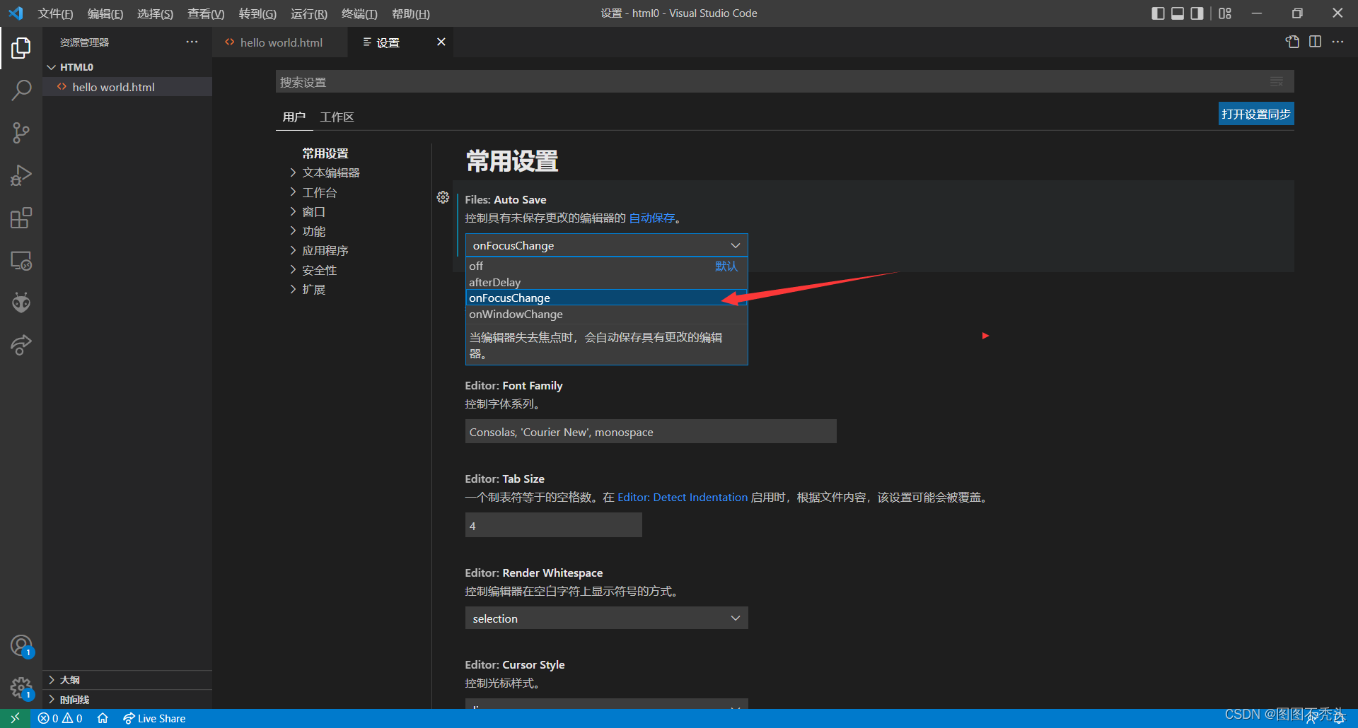1358x728 pixels.
Task: Open the Explorer view in activity bar
Action: click(21, 48)
